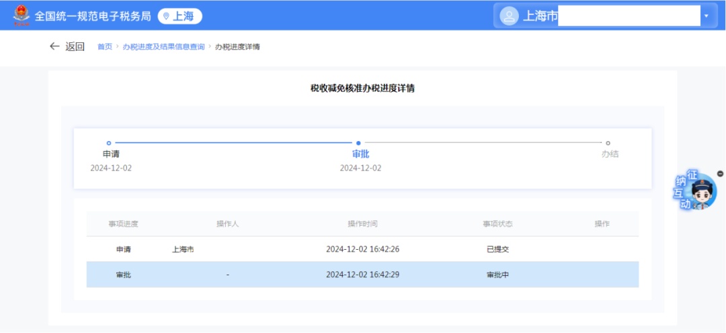Click the 审批中 status cell

pyautogui.click(x=497, y=275)
